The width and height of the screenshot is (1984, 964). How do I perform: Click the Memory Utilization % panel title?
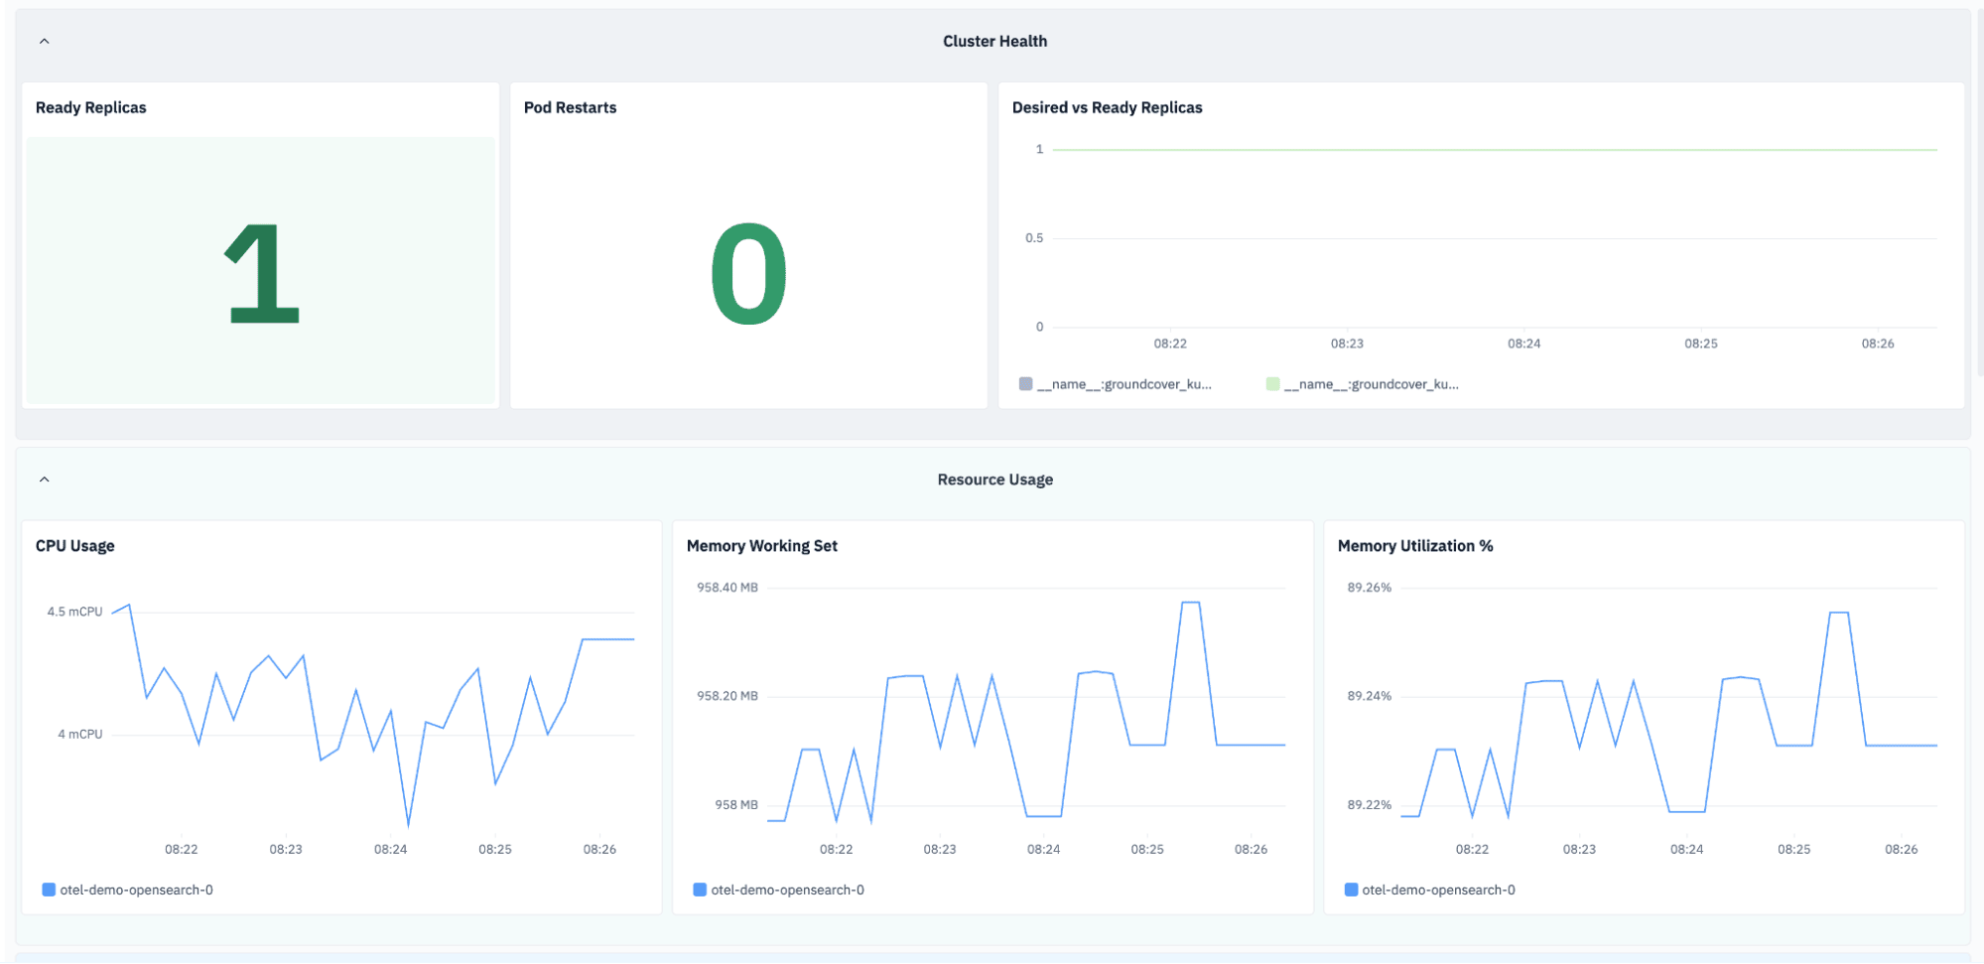pyautogui.click(x=1415, y=546)
